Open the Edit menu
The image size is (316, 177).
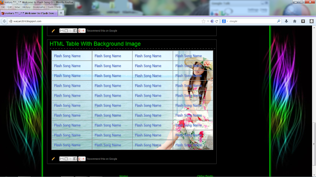10,7
